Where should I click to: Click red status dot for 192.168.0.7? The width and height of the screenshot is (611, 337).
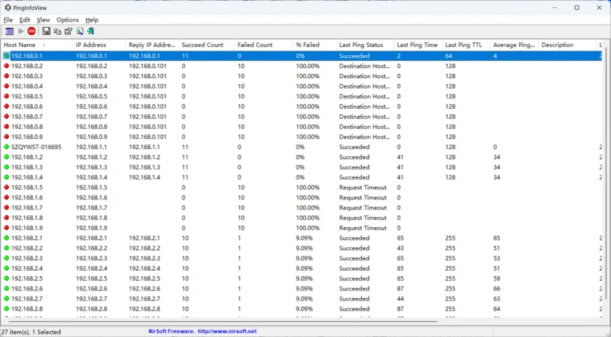coord(6,117)
